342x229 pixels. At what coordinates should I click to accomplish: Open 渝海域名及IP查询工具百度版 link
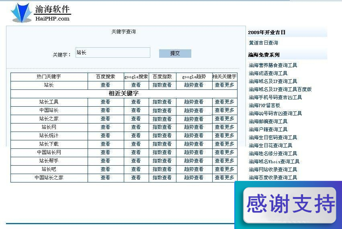280,89
